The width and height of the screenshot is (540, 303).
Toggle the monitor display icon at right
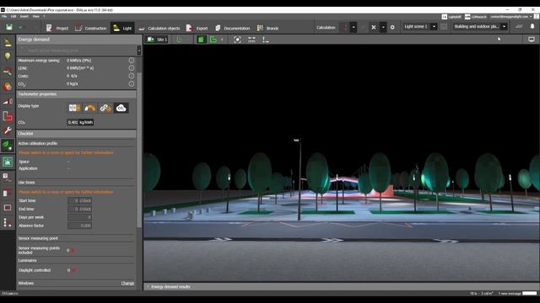(x=532, y=40)
